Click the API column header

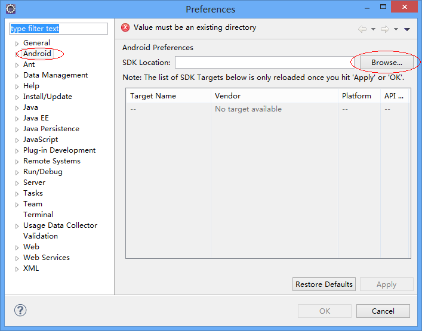[395, 96]
